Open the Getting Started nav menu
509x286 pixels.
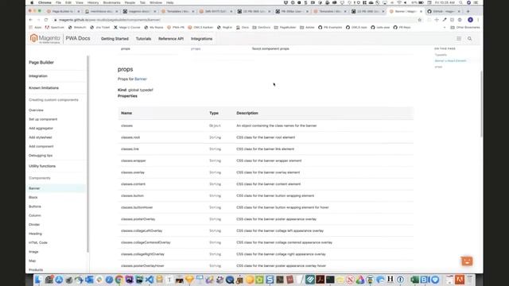pyautogui.click(x=115, y=39)
